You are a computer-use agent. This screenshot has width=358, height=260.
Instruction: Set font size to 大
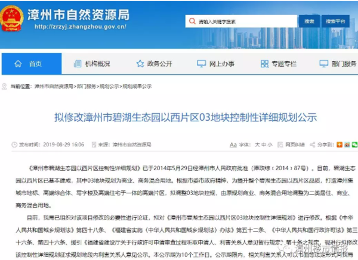258,145
